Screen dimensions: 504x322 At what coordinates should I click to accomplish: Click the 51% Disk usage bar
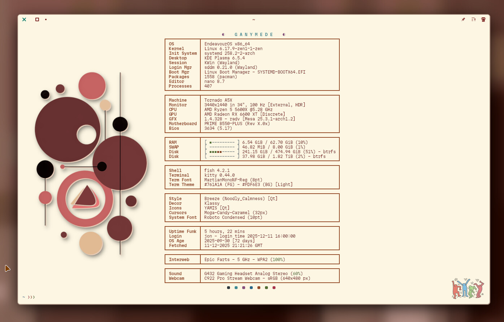pos(222,152)
